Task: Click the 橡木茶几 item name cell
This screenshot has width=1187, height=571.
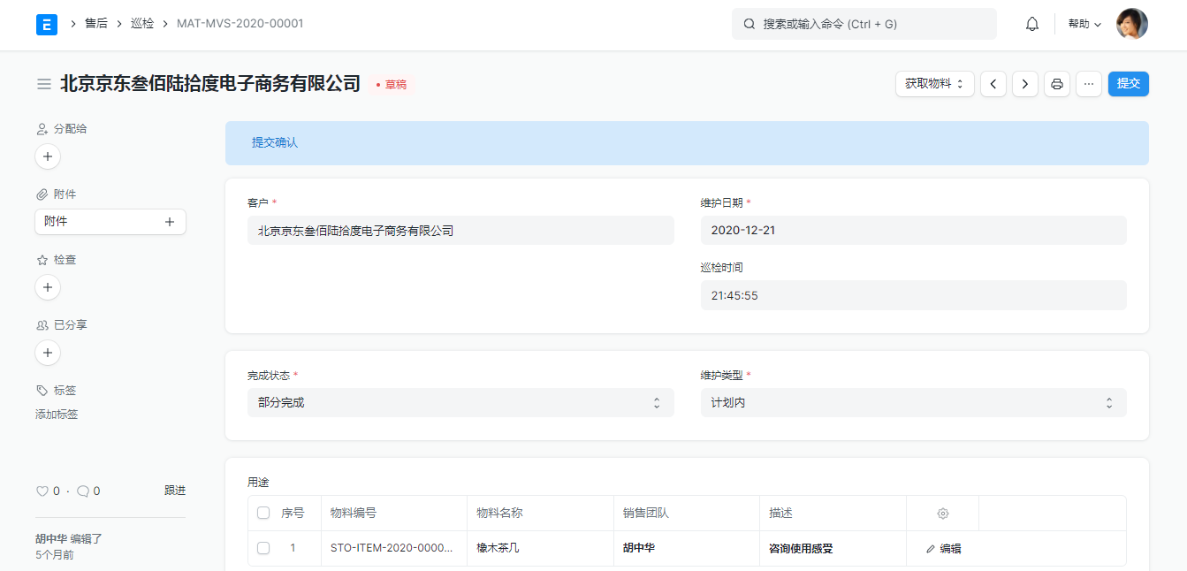Action: click(540, 548)
